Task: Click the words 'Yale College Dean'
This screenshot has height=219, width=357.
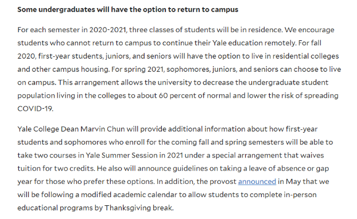Action: pyautogui.click(x=48, y=129)
